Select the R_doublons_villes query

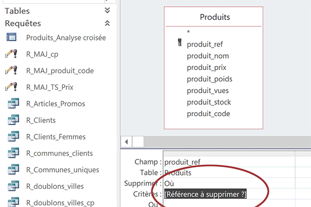pyautogui.click(x=55, y=186)
